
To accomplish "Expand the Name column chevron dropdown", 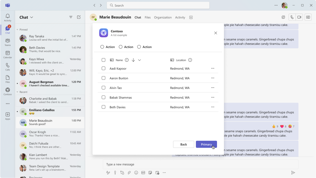I will click(140, 60).
